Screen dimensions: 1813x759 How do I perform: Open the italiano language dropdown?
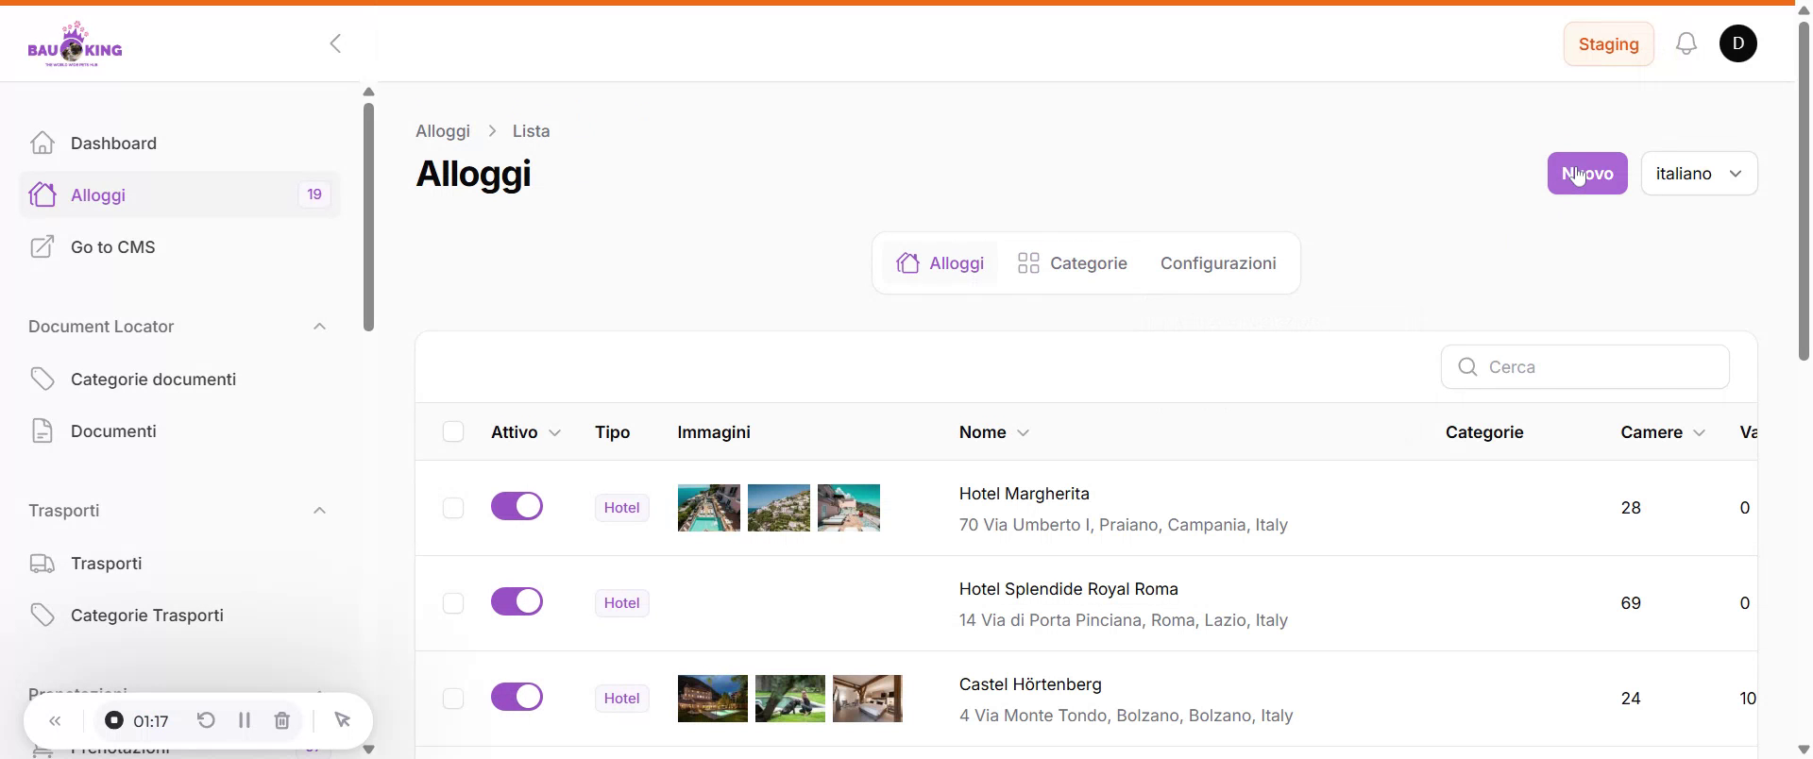[x=1699, y=174]
